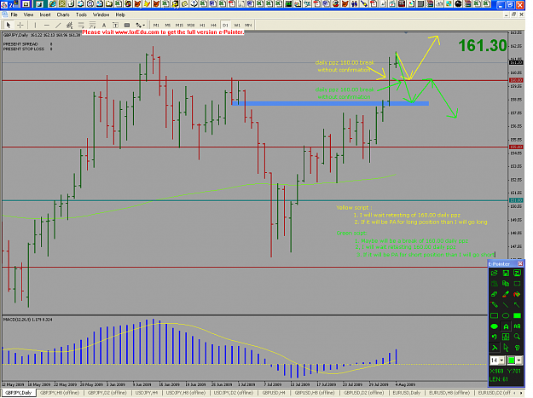Switch to M5 timeframe
This screenshot has width=533, height=398.
coord(168,25)
